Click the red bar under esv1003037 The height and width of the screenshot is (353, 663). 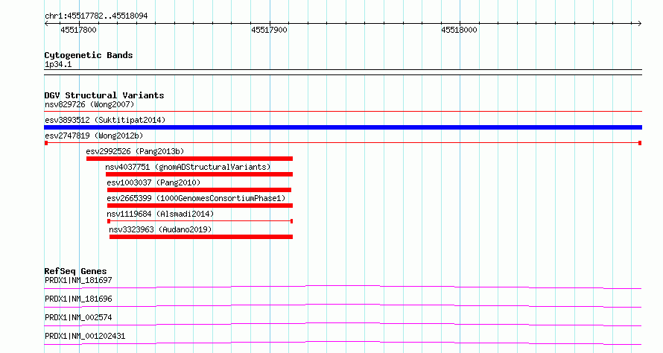pos(199,190)
